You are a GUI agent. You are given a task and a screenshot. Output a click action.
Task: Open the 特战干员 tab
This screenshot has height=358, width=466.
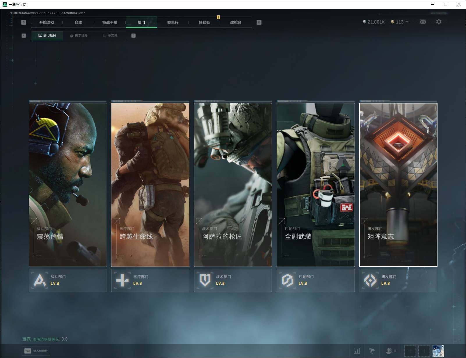[110, 22]
